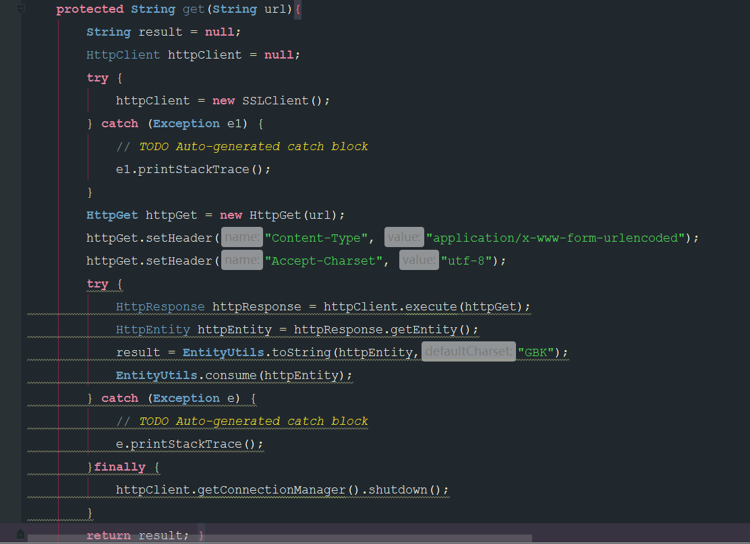Click the fold-end marker beside return result
The image size is (750, 544).
pos(20,534)
